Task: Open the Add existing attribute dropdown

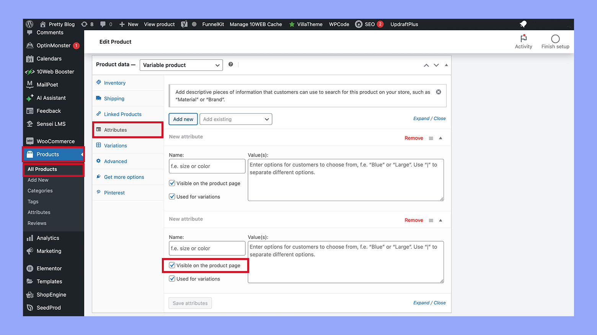Action: tap(235, 119)
